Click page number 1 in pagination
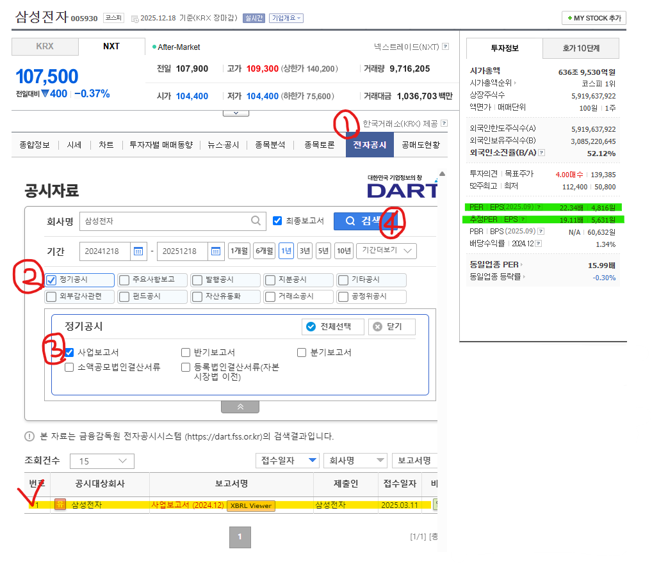Image resolution: width=652 pixels, height=563 pixels. coord(240,537)
